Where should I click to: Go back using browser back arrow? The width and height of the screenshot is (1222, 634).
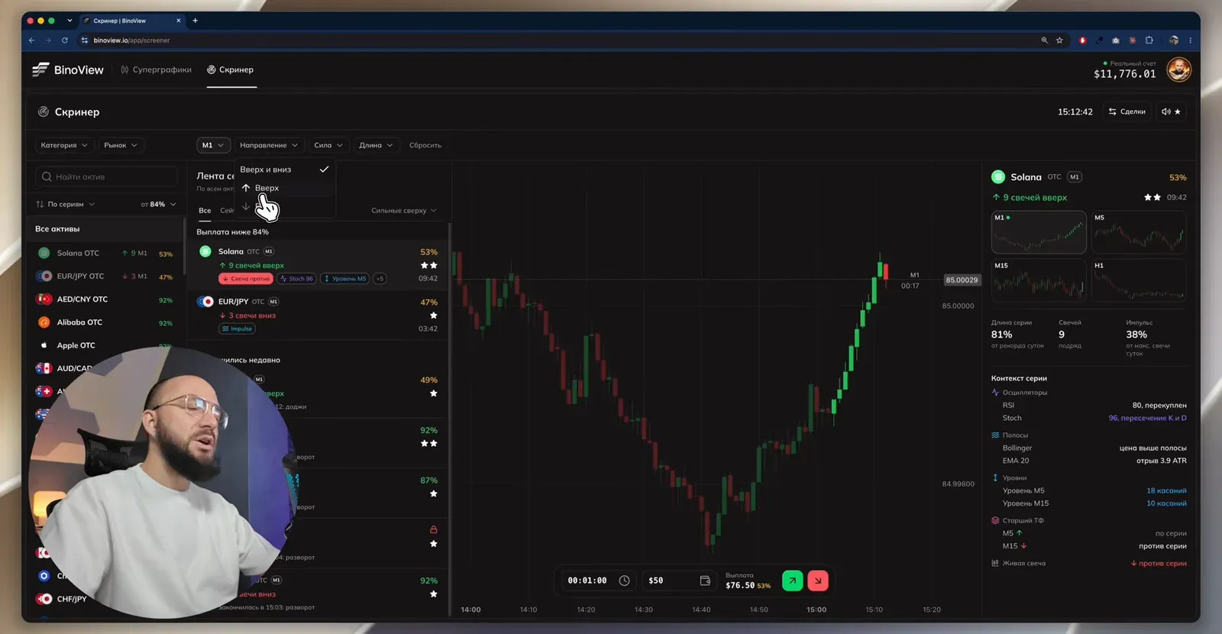pyautogui.click(x=31, y=40)
